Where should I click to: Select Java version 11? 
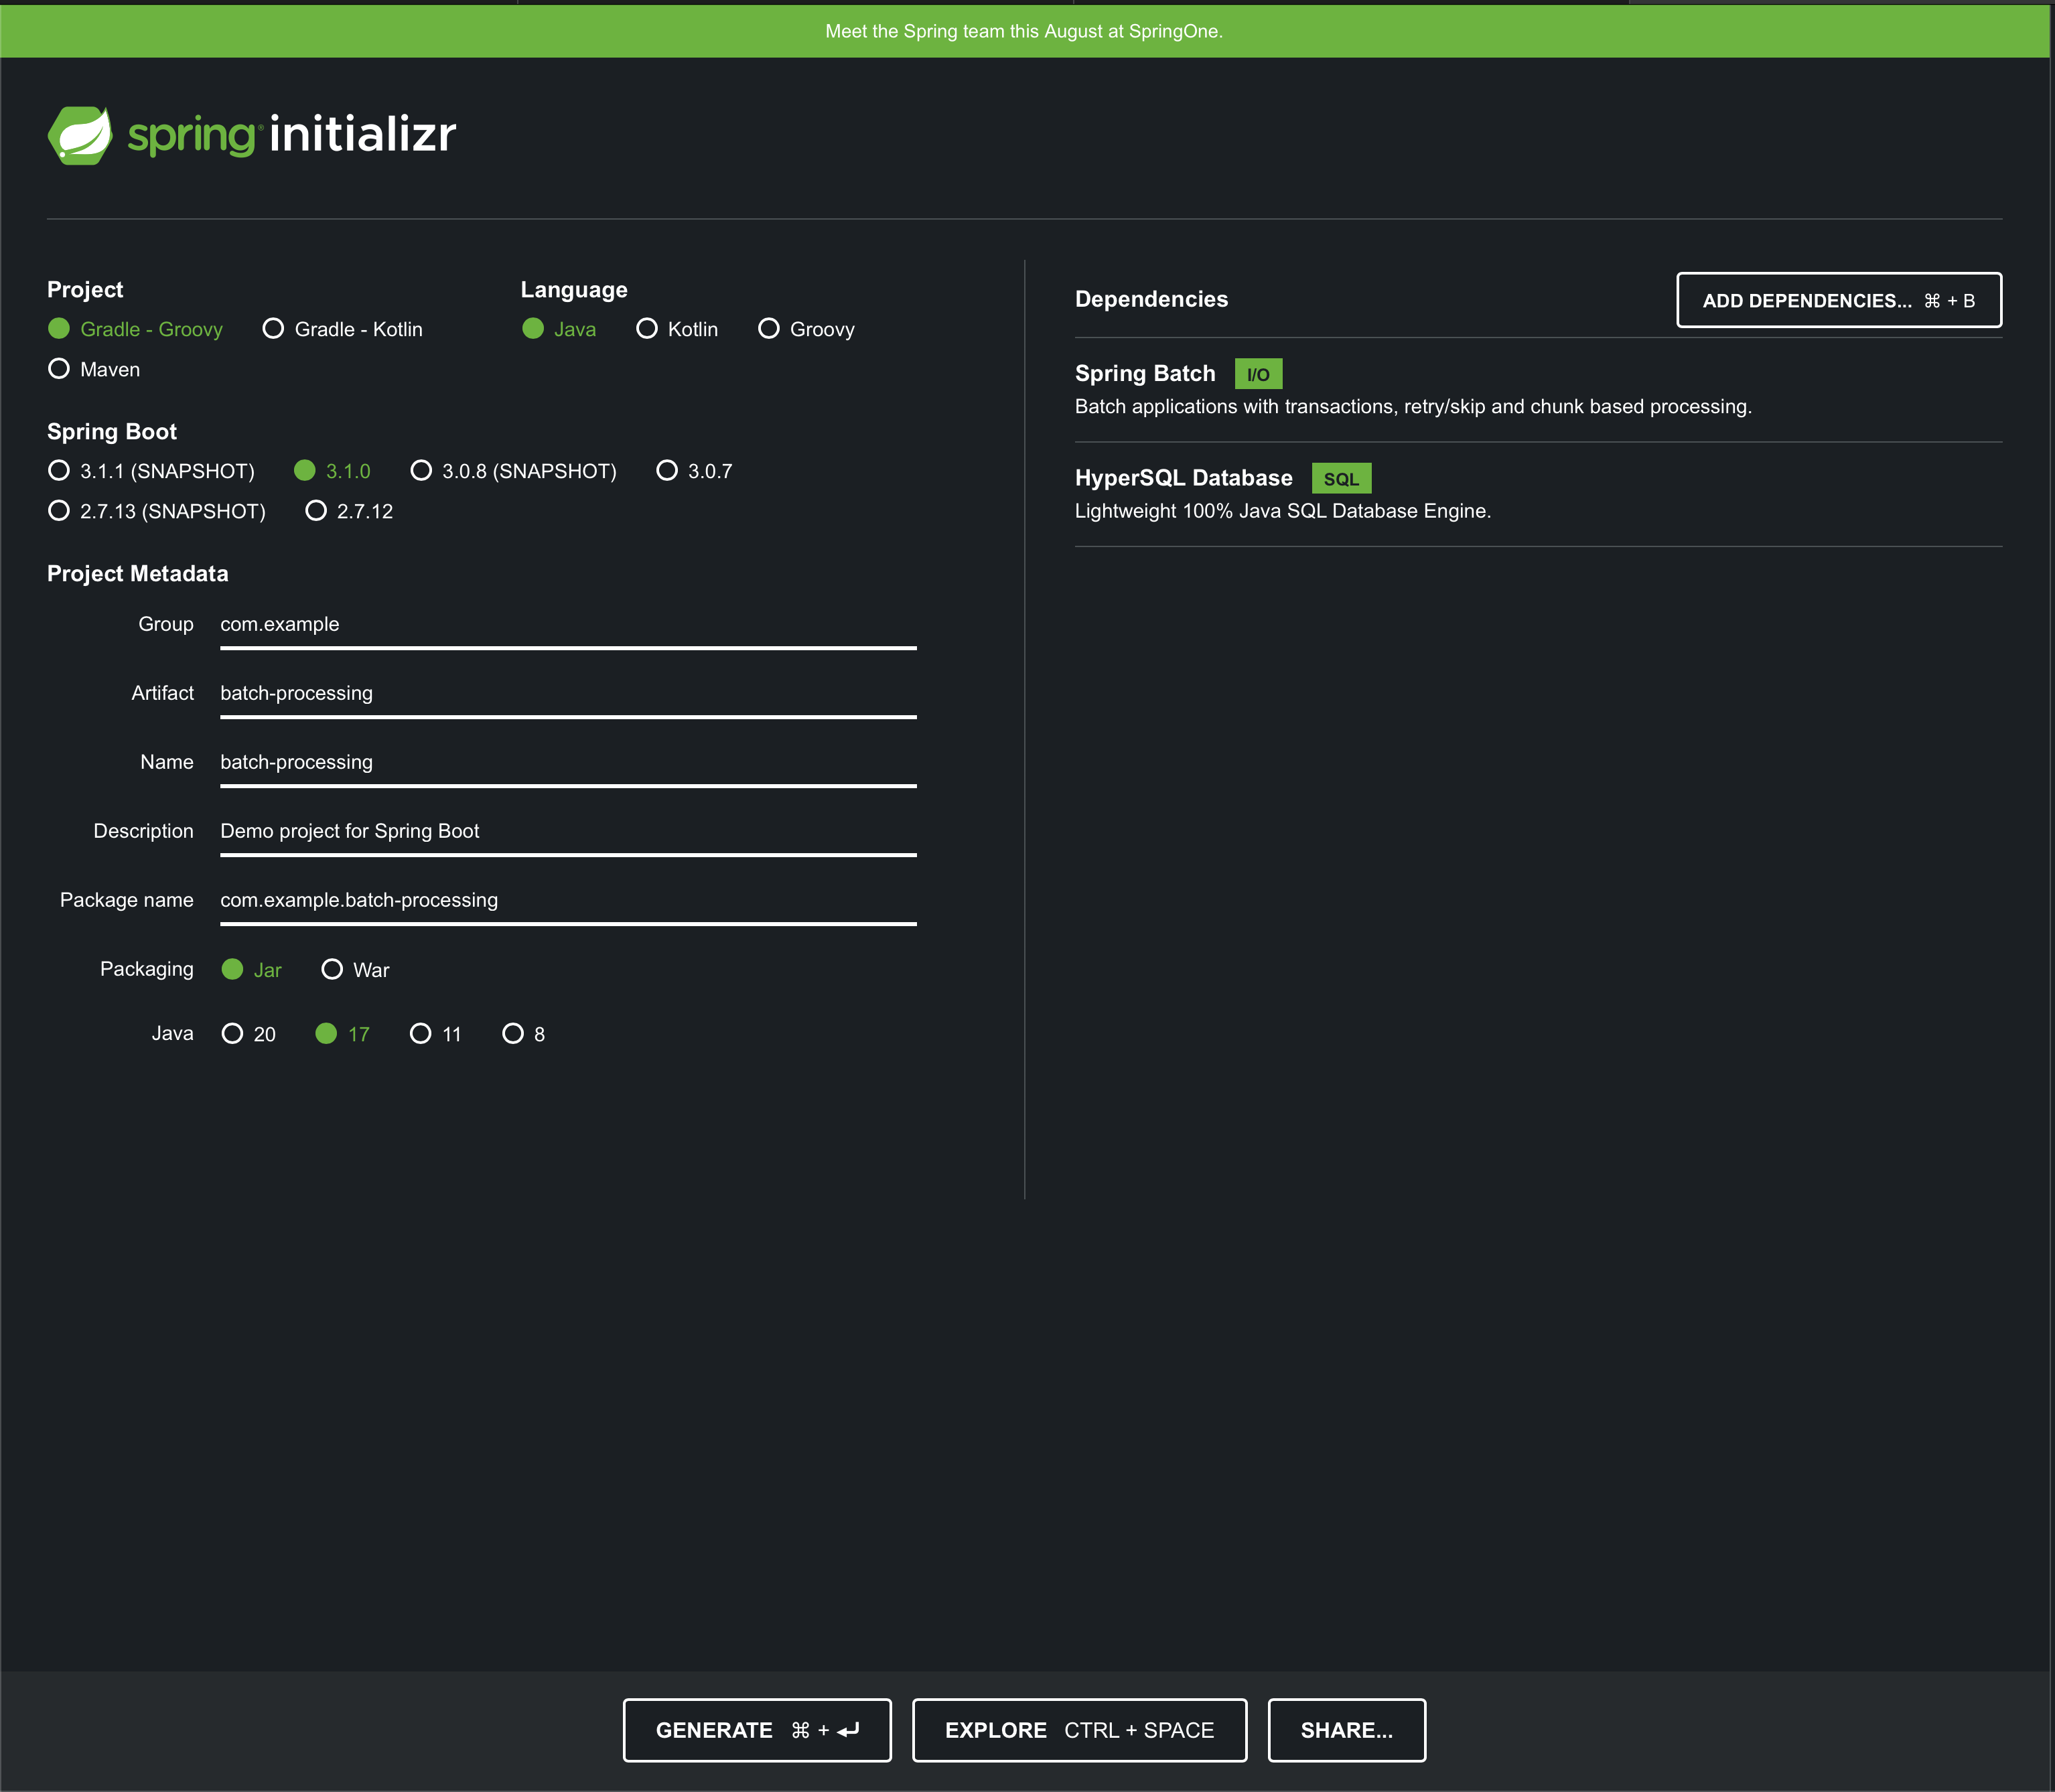tap(421, 1034)
